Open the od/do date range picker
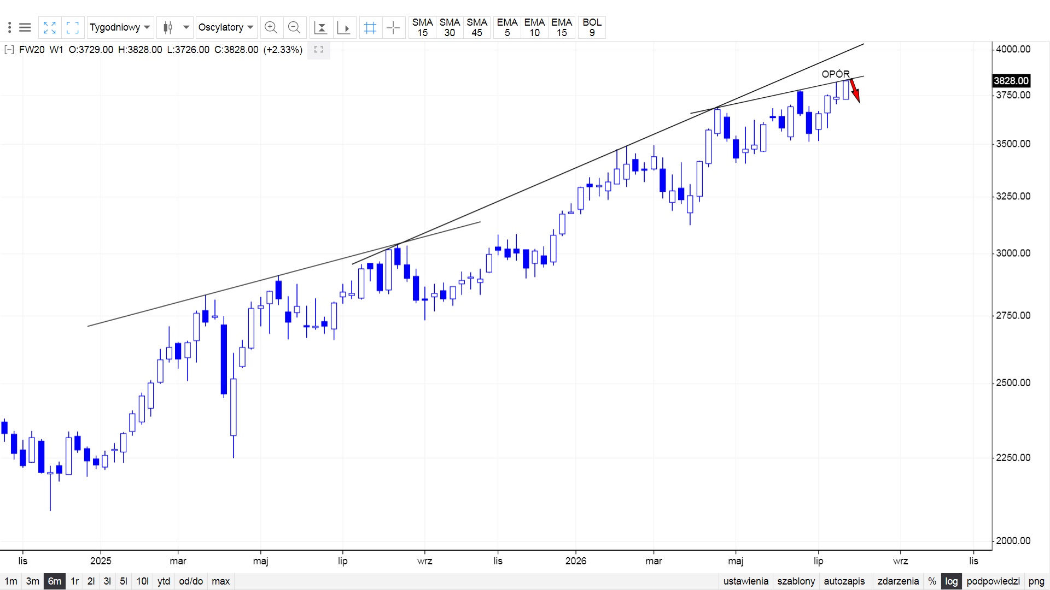Image resolution: width=1050 pixels, height=590 pixels. pyautogui.click(x=191, y=581)
